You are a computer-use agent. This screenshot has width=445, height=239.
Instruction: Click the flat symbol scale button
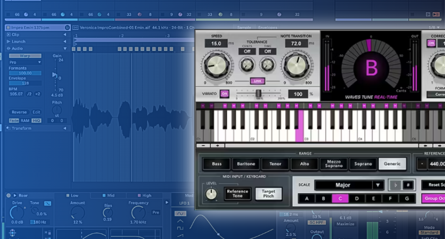point(394,185)
